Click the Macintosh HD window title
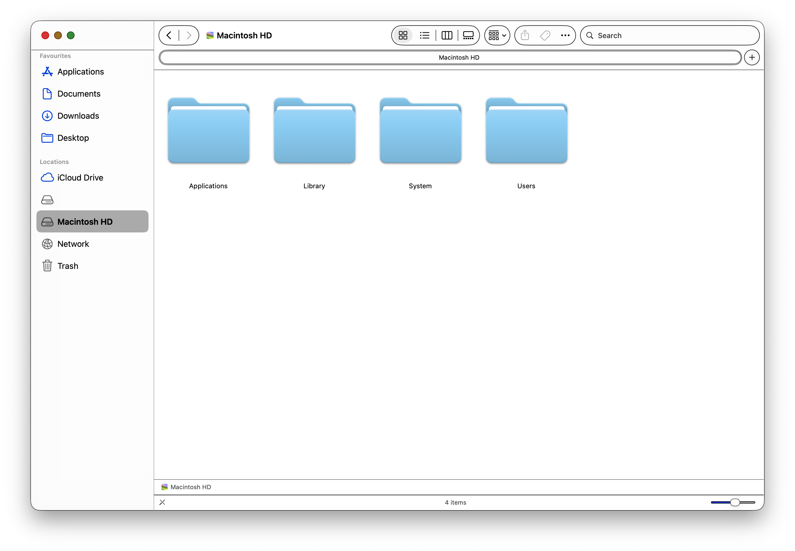This screenshot has width=795, height=551. (244, 35)
